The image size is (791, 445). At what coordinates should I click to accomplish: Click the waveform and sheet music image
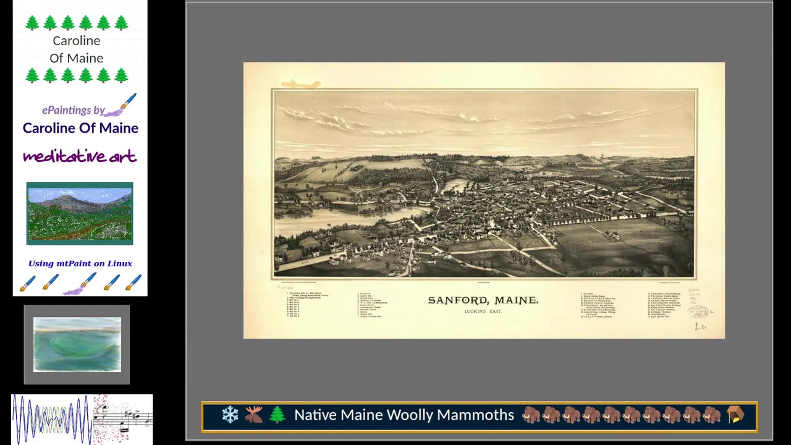point(82,419)
